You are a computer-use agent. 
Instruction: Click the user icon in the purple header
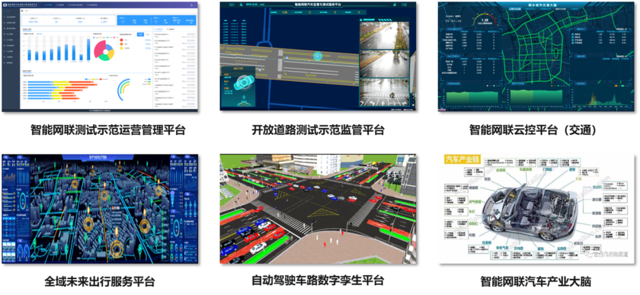[x=191, y=5]
